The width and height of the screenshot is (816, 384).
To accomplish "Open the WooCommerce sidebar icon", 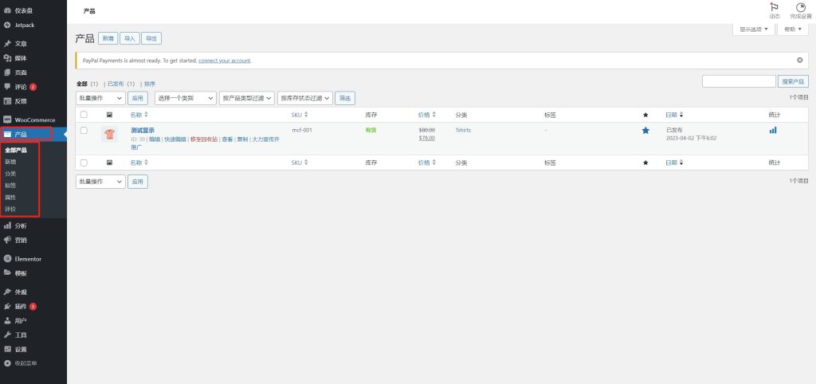I will [x=7, y=120].
